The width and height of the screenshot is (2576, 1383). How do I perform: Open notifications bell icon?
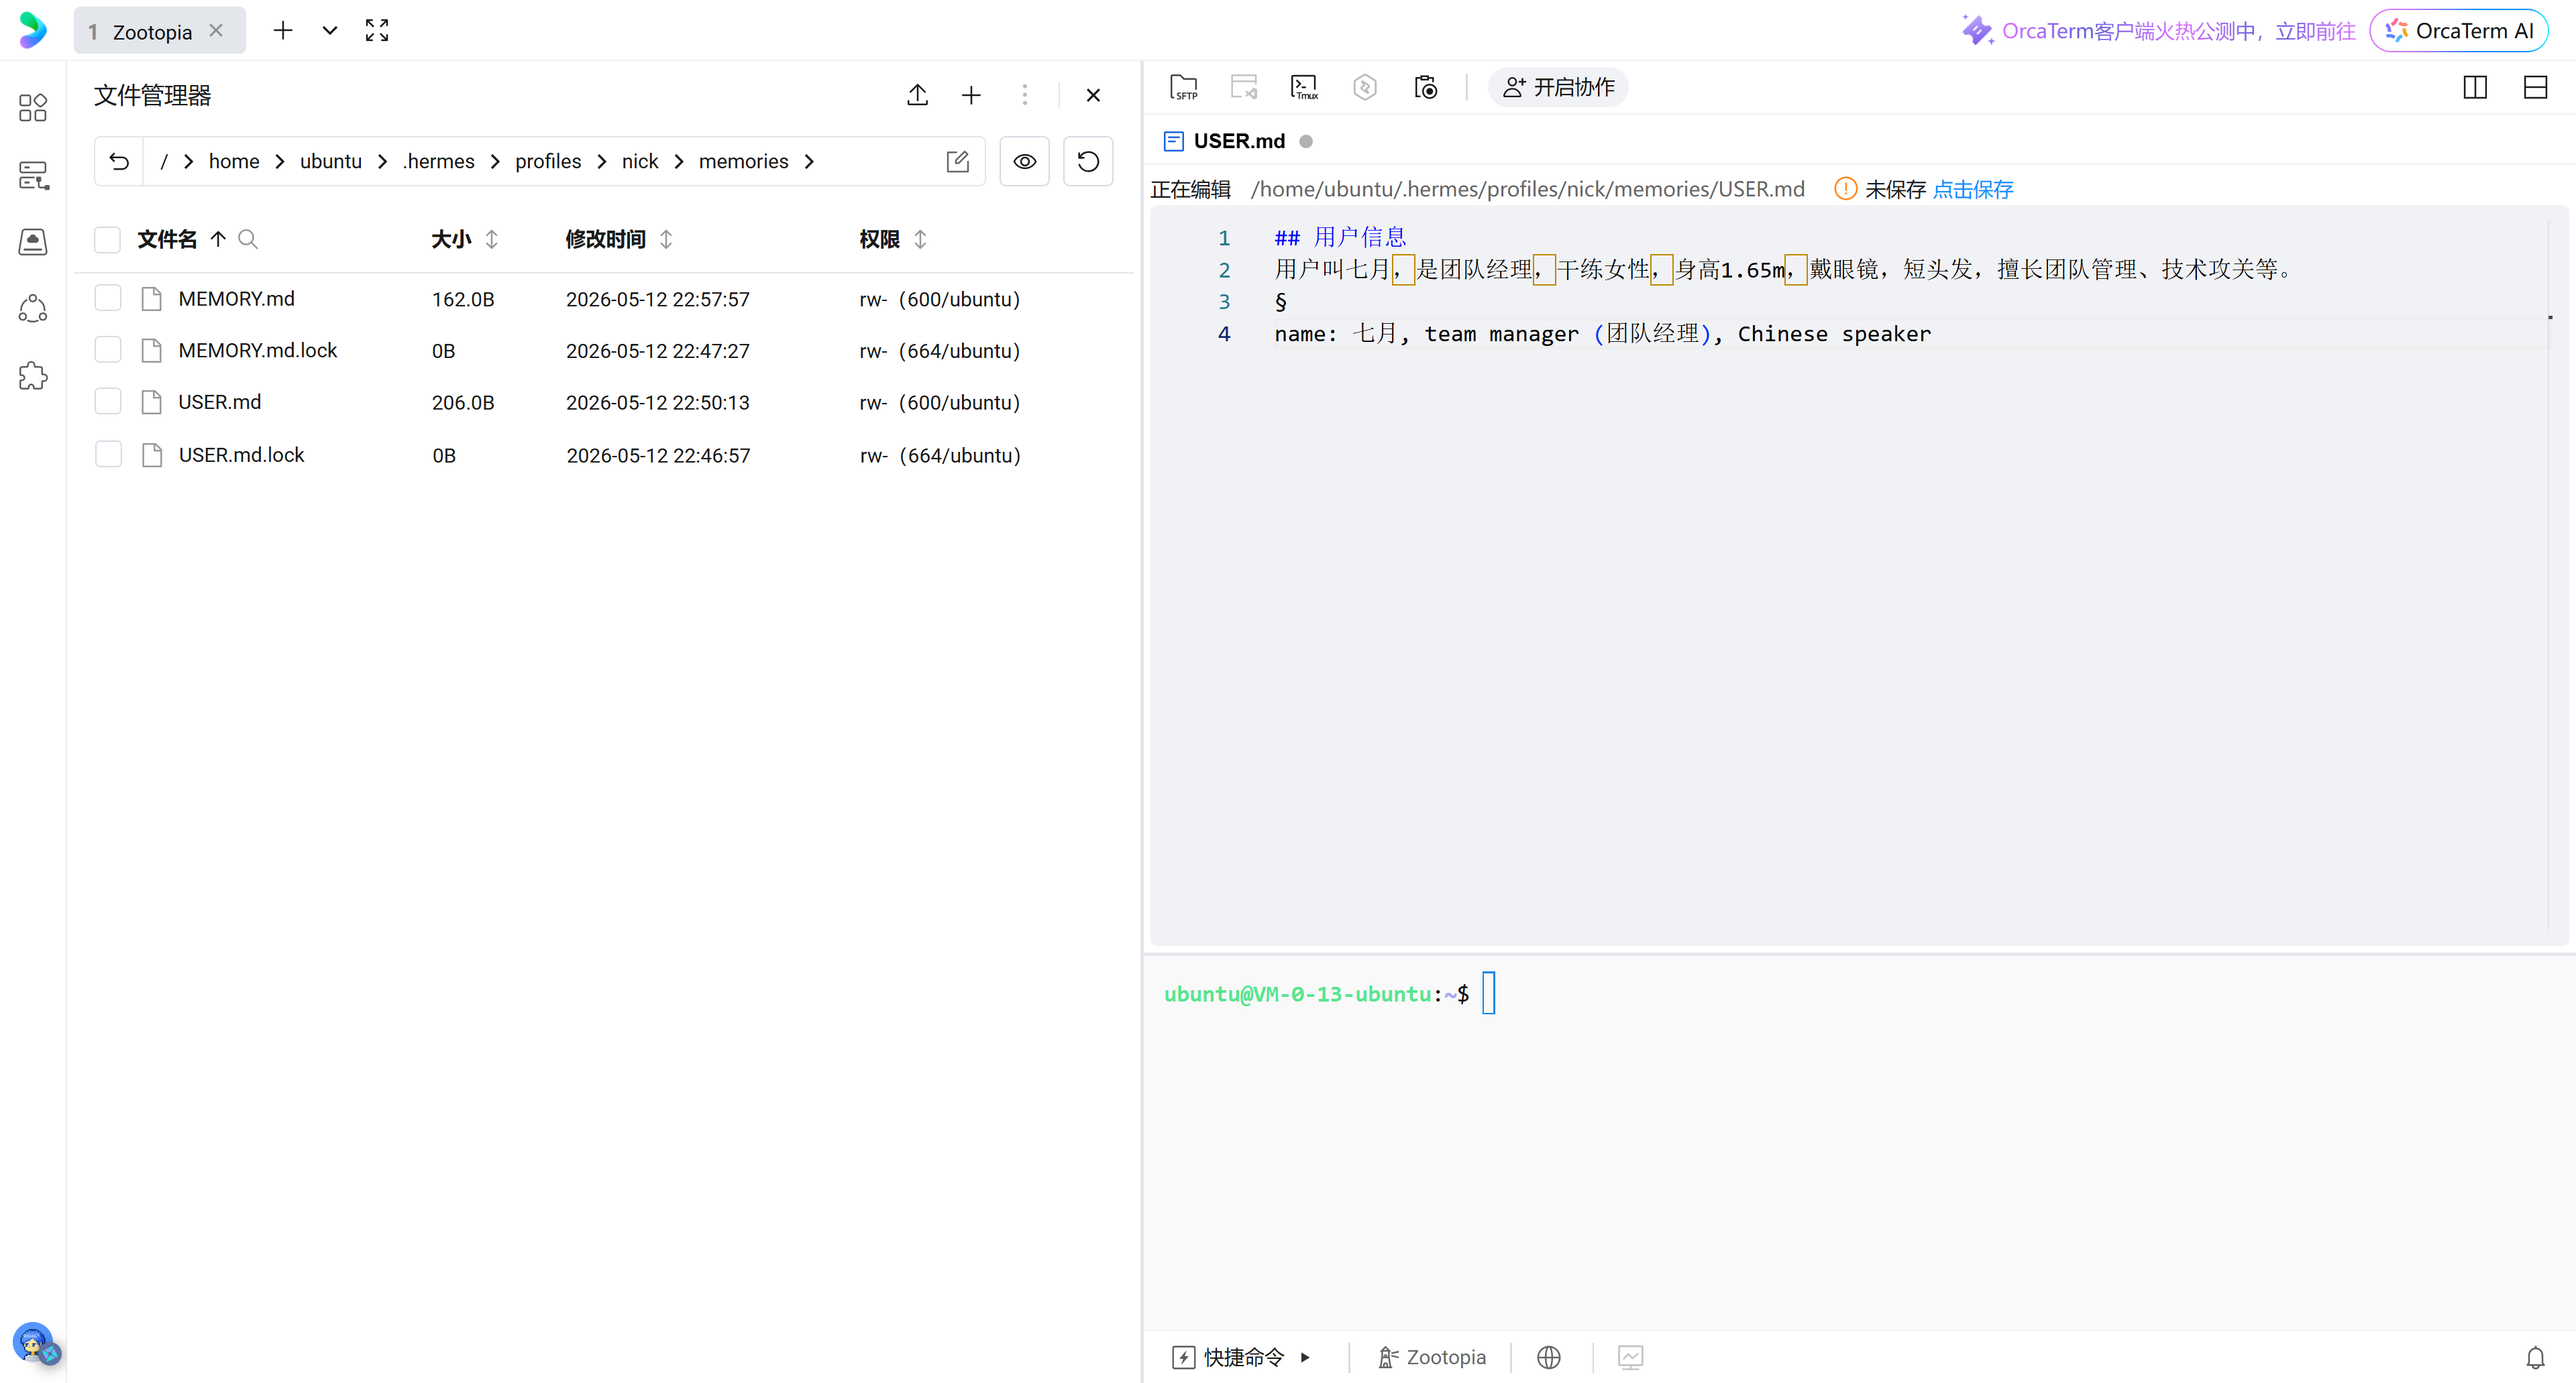click(2535, 1357)
